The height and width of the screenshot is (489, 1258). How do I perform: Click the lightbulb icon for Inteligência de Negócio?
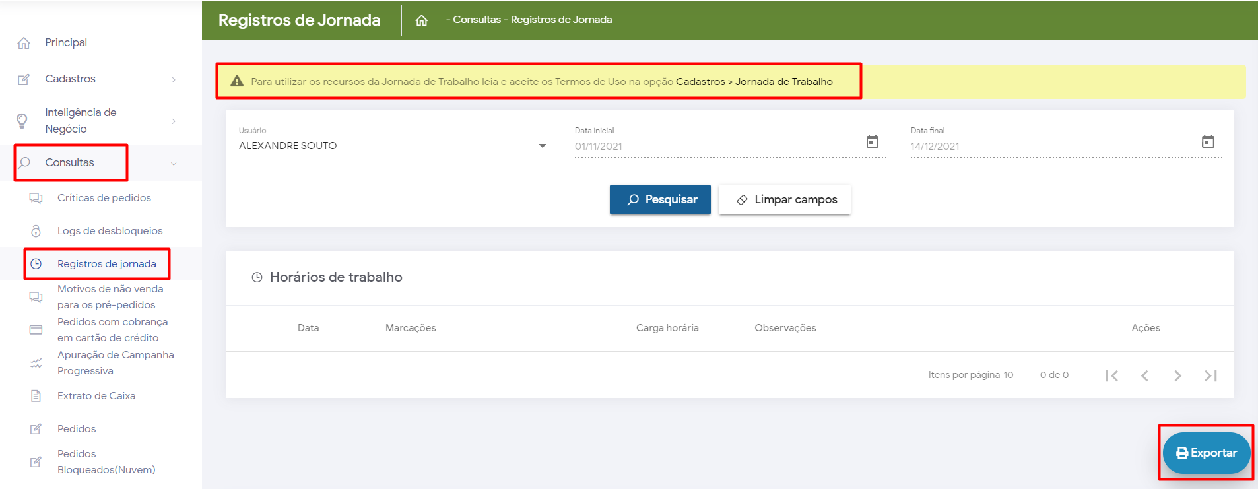[x=22, y=121]
